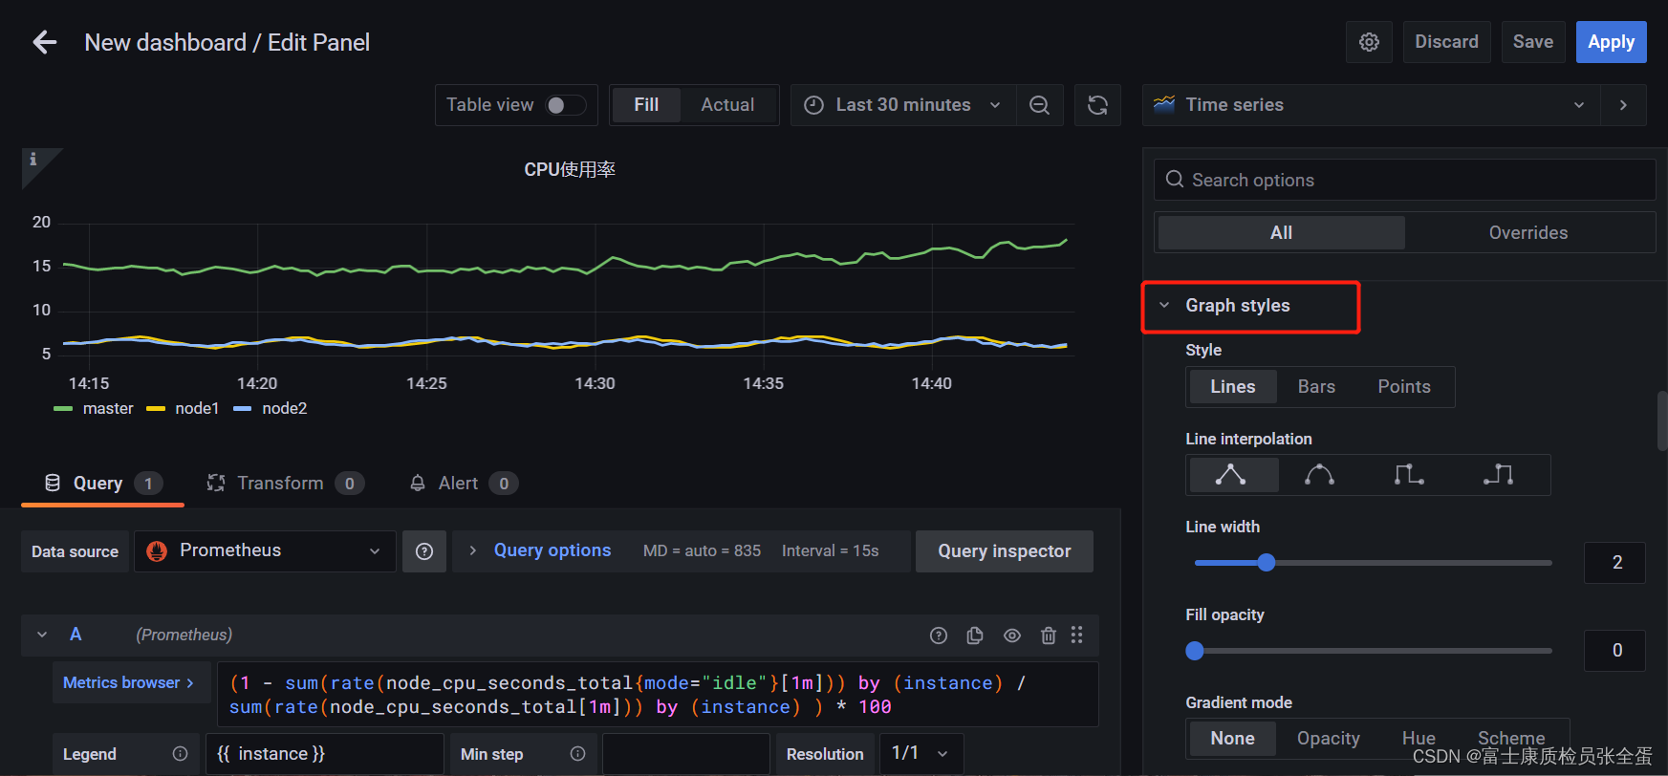Select step-after line interpolation icon
This screenshot has height=776, width=1668.
[1498, 475]
